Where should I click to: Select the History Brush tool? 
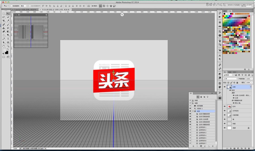[x=8, y=28]
